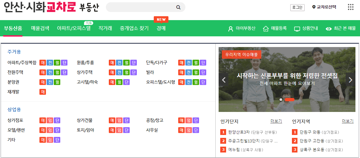Viewport: 360px width, 158px height.
Task: Click 단 badge for 빌라
Action: pyautogui.click(x=203, y=72)
